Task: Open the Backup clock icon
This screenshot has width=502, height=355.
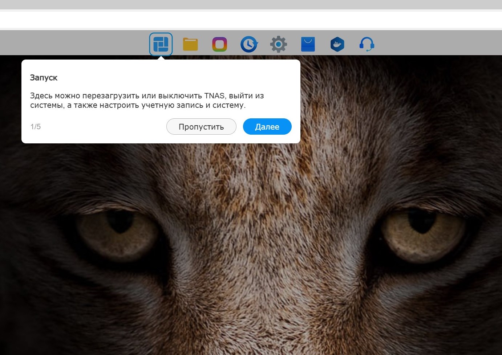Action: [249, 44]
